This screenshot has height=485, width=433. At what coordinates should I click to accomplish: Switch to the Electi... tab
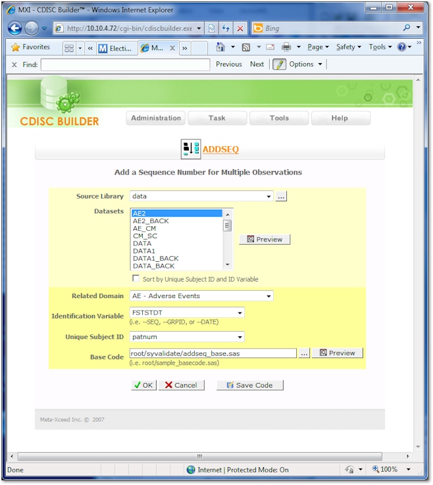click(x=116, y=48)
